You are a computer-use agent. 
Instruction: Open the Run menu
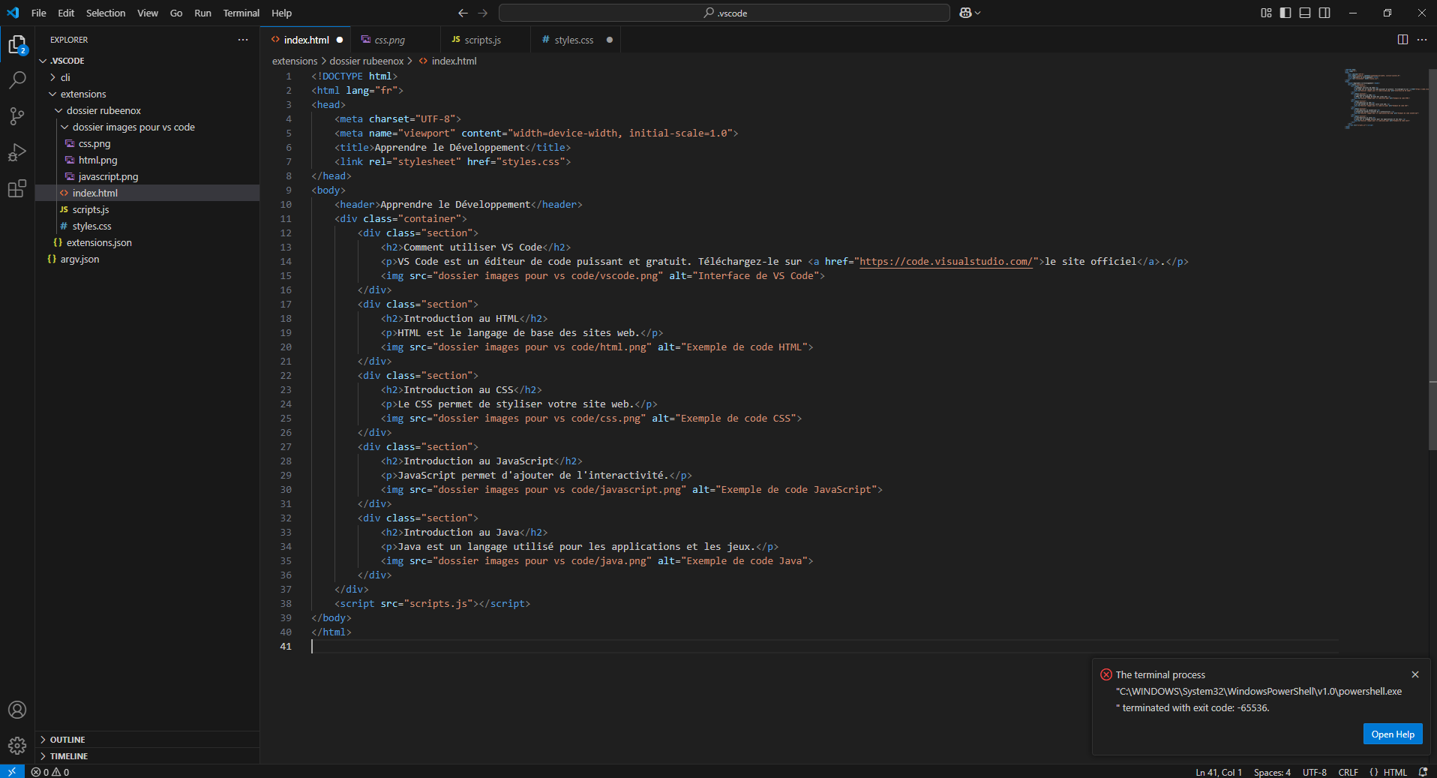[202, 13]
